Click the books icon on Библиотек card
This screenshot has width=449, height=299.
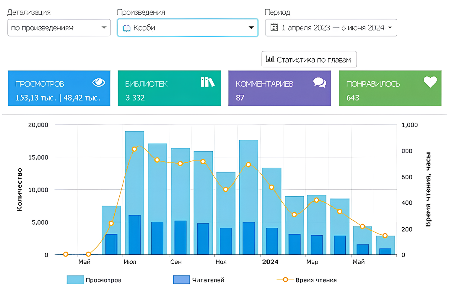tap(207, 82)
